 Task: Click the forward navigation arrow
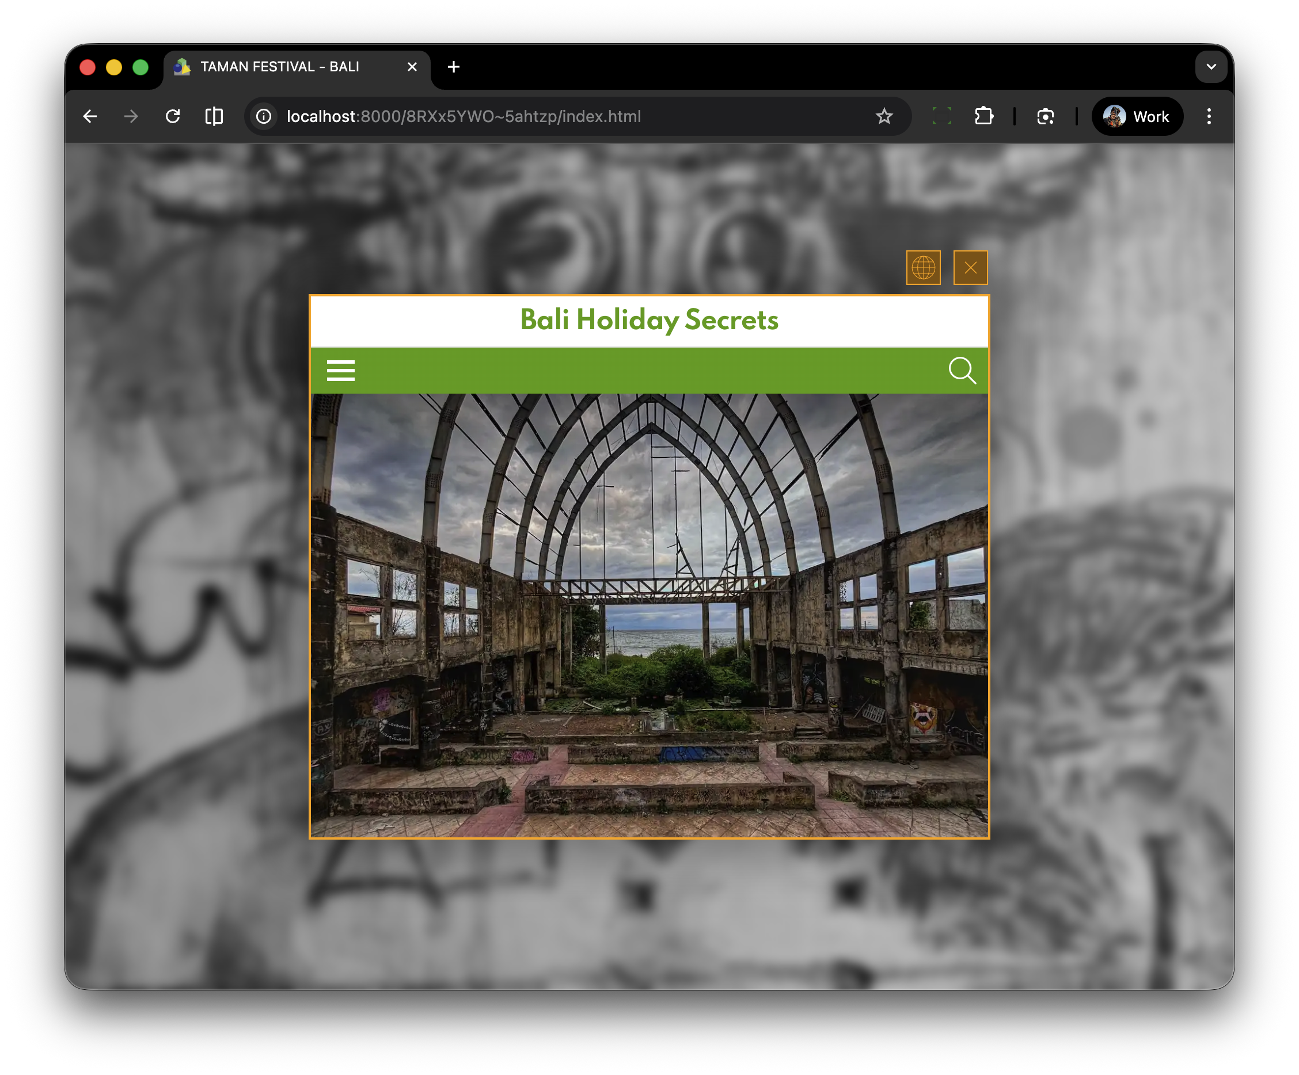(x=131, y=116)
